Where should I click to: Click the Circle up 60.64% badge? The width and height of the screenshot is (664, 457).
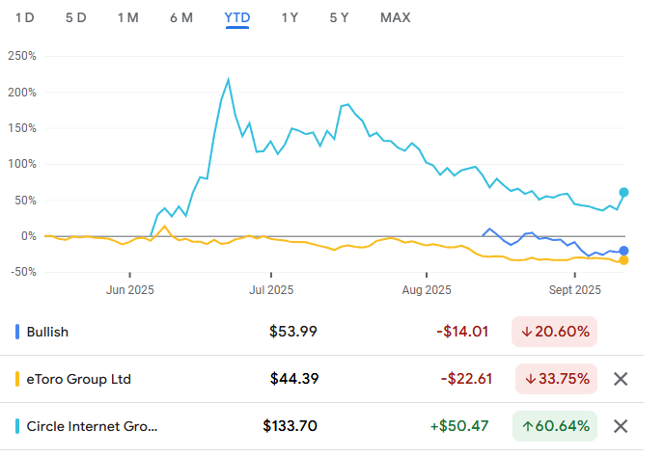coord(555,426)
